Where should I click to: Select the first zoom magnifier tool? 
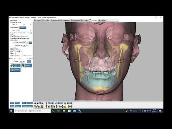coord(35,106)
